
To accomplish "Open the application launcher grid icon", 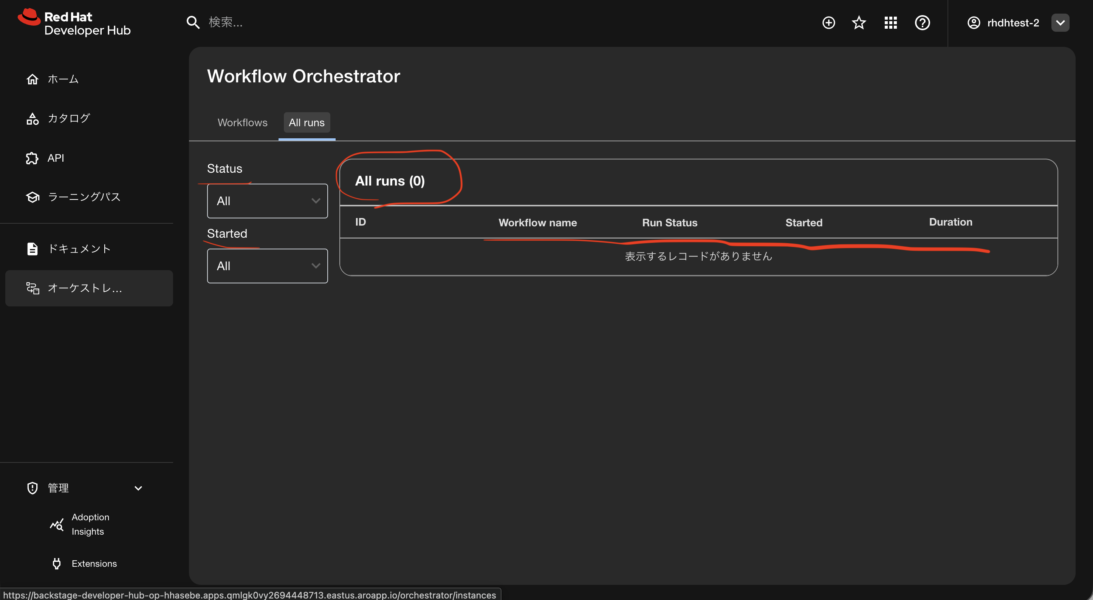I will pyautogui.click(x=890, y=23).
